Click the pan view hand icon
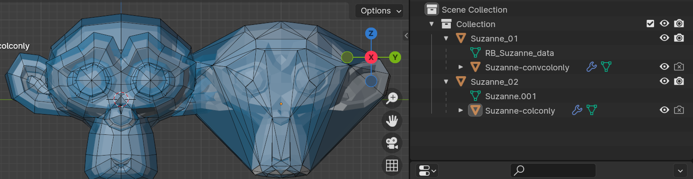 [392, 120]
